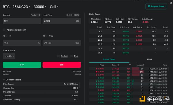Screen dimensions: 173x105
Task: Collapse the Contract Details section
Action: tap(12, 80)
